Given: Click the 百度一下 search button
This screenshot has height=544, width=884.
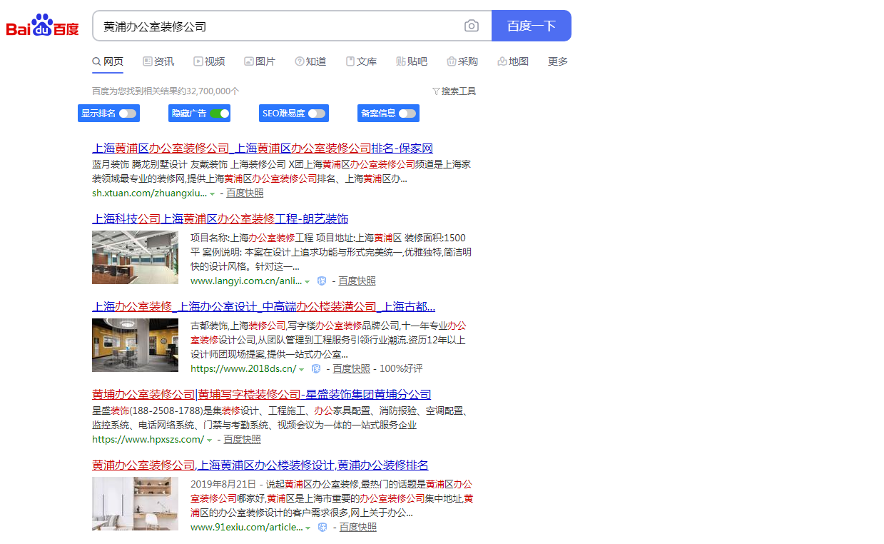Looking at the screenshot, I should [532, 26].
